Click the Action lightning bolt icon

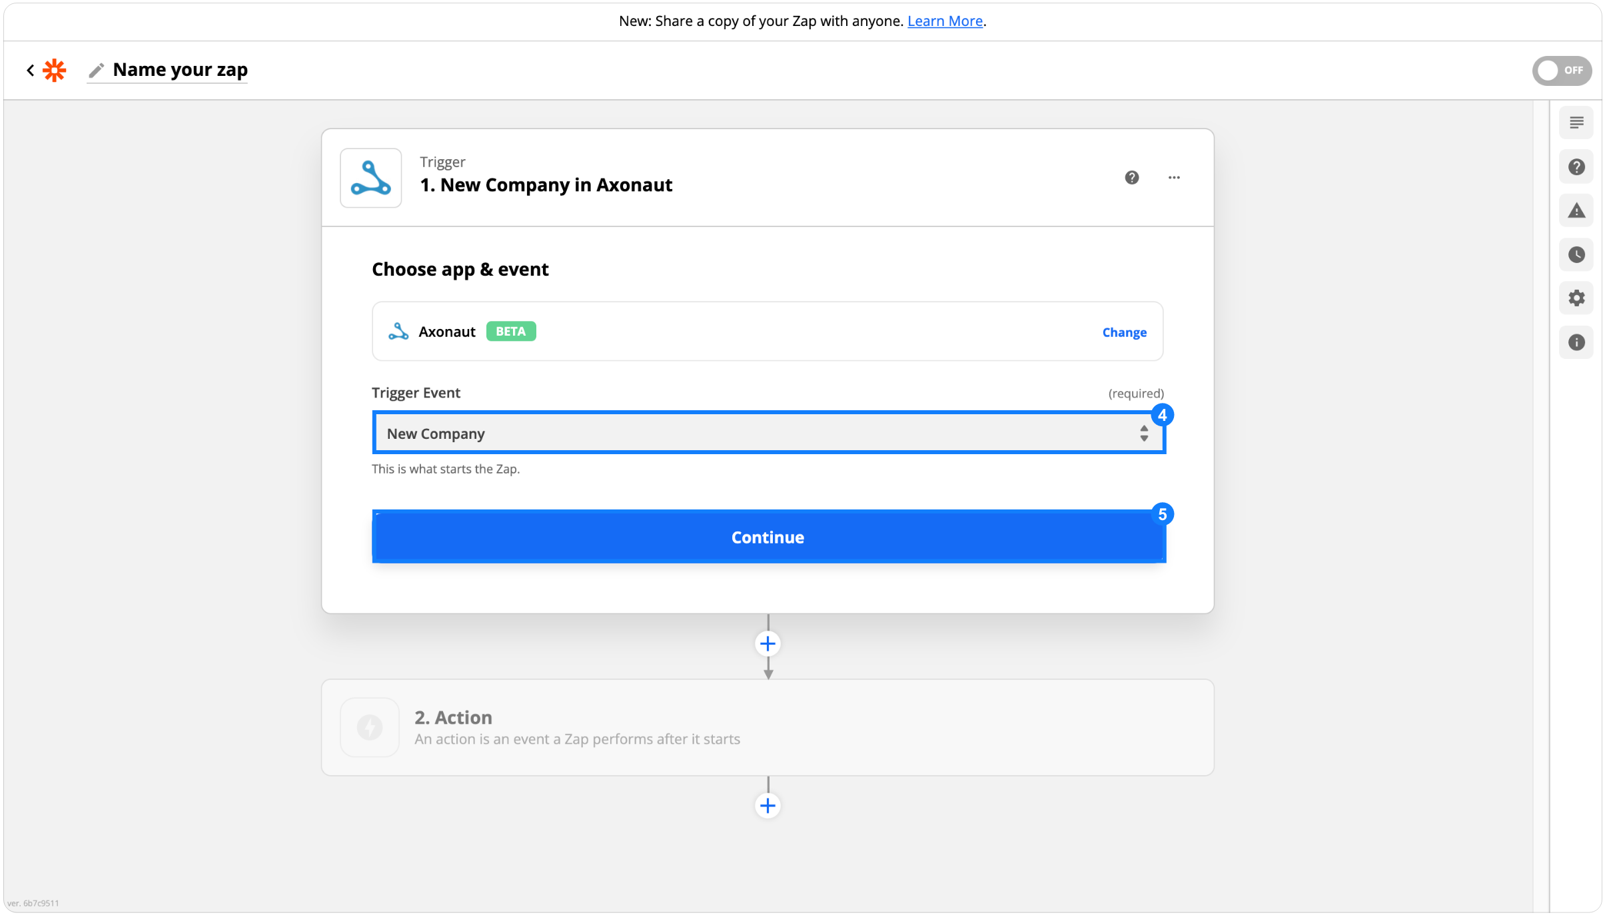(x=370, y=727)
